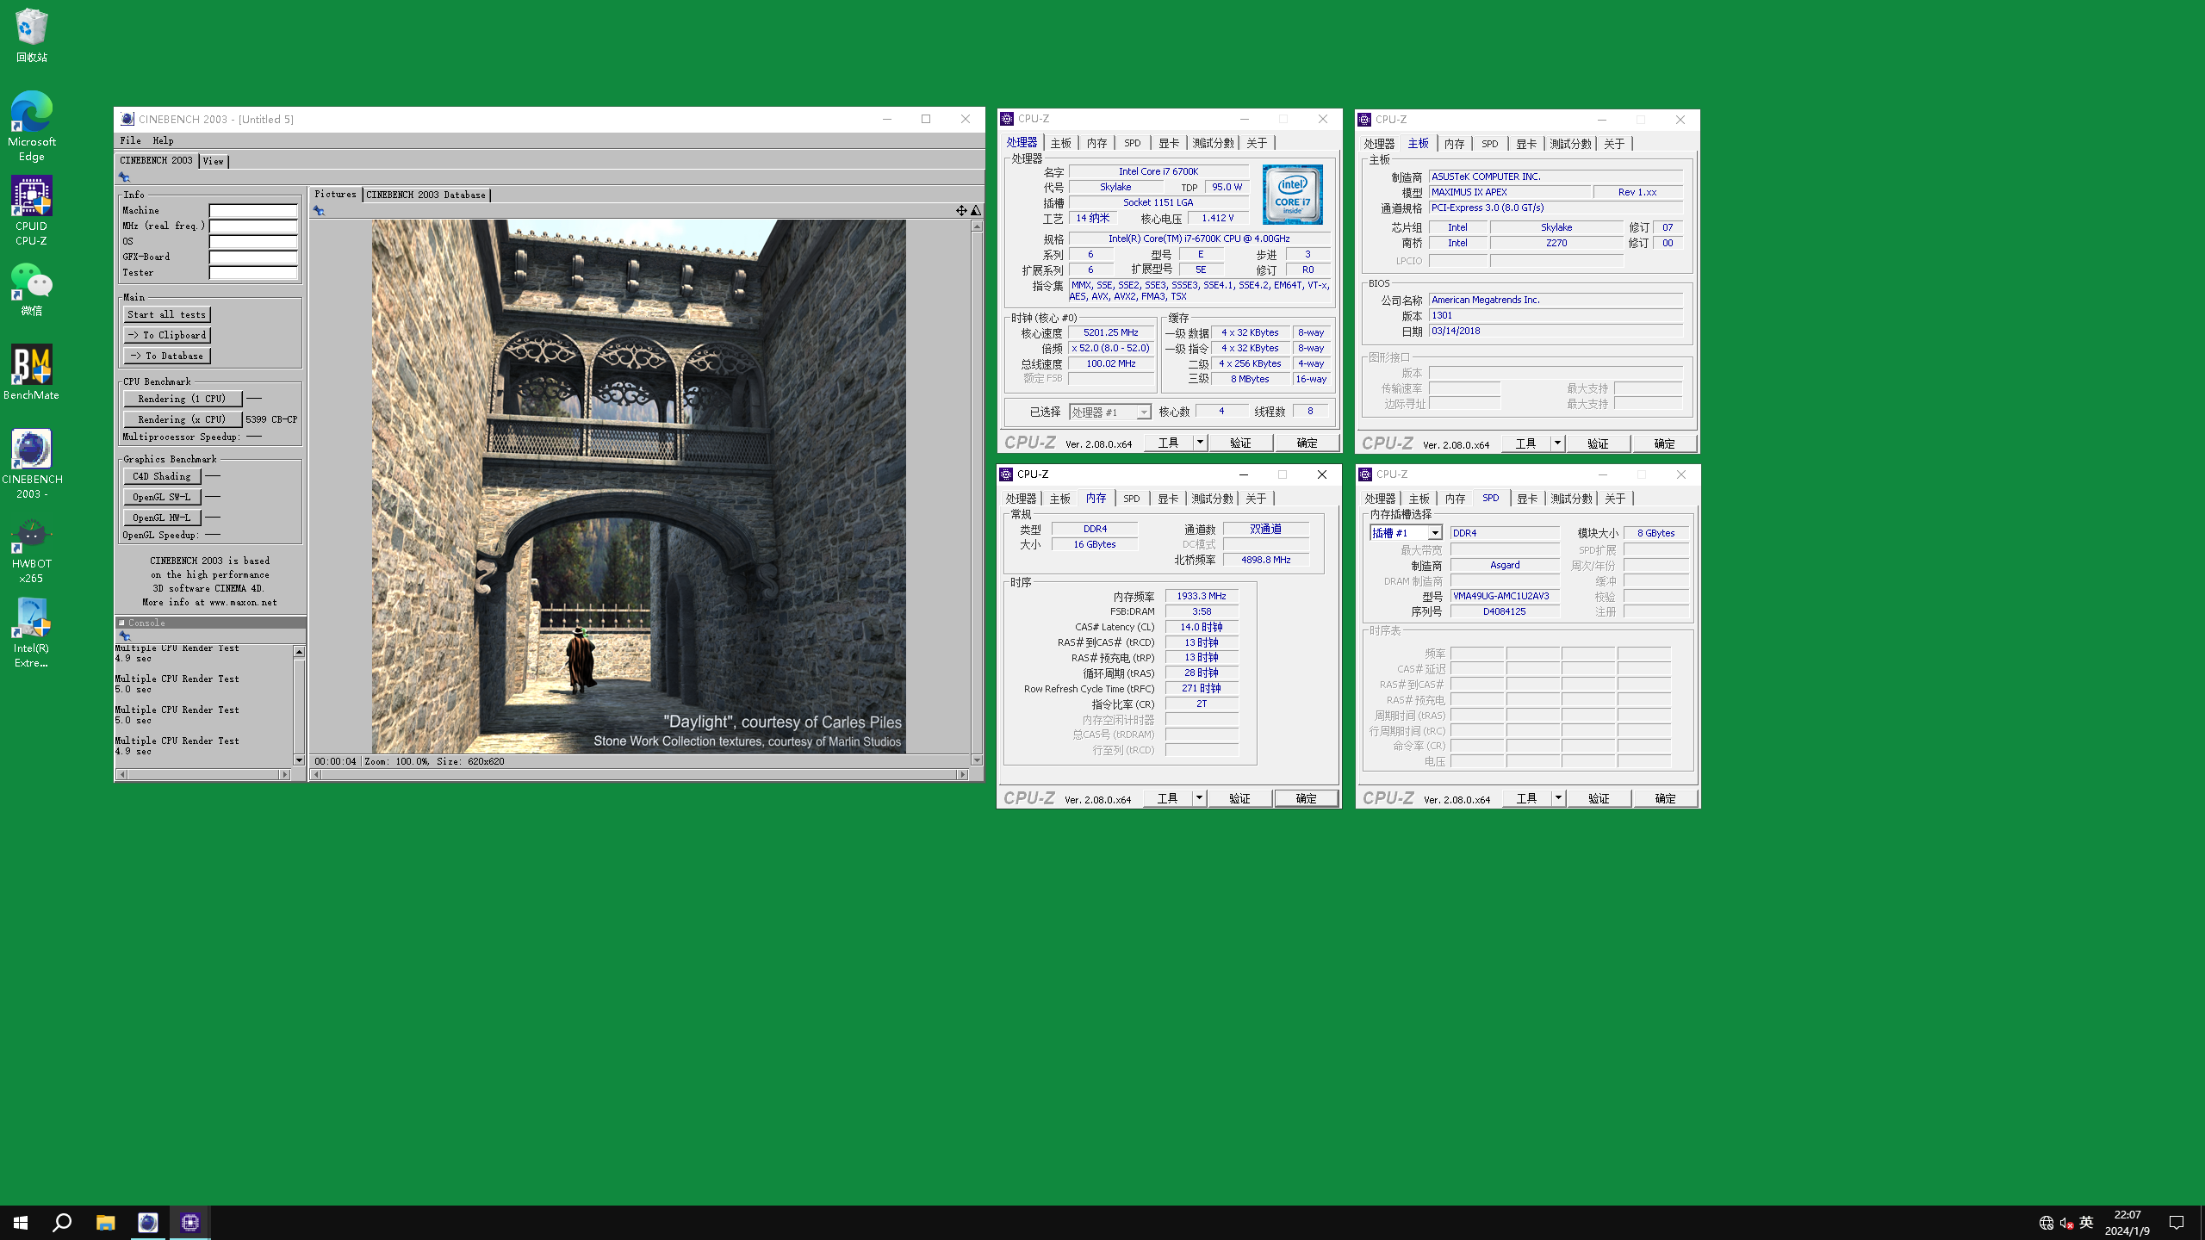Select the Intel Extreme Tuning desktop icon

click(32, 633)
